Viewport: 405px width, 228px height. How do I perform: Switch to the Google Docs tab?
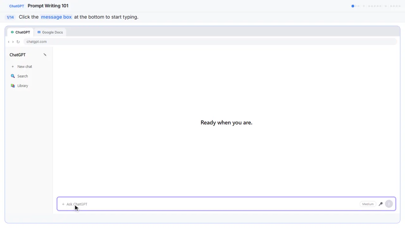[x=50, y=32]
